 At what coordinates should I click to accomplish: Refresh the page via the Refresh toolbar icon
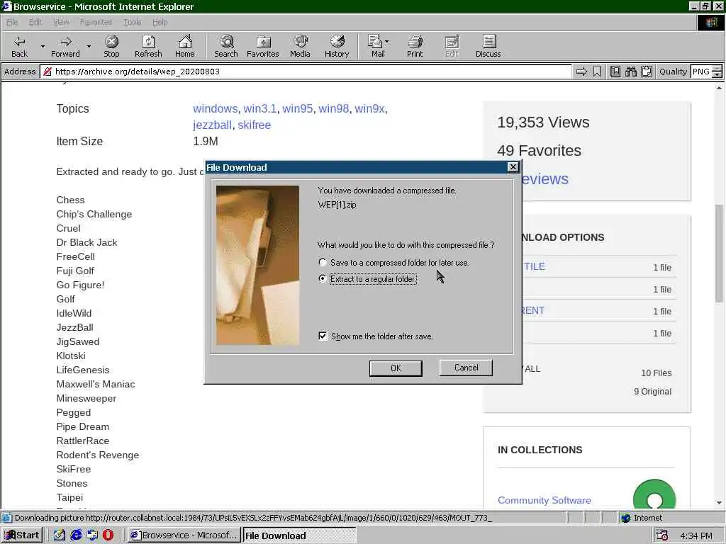coord(148,46)
